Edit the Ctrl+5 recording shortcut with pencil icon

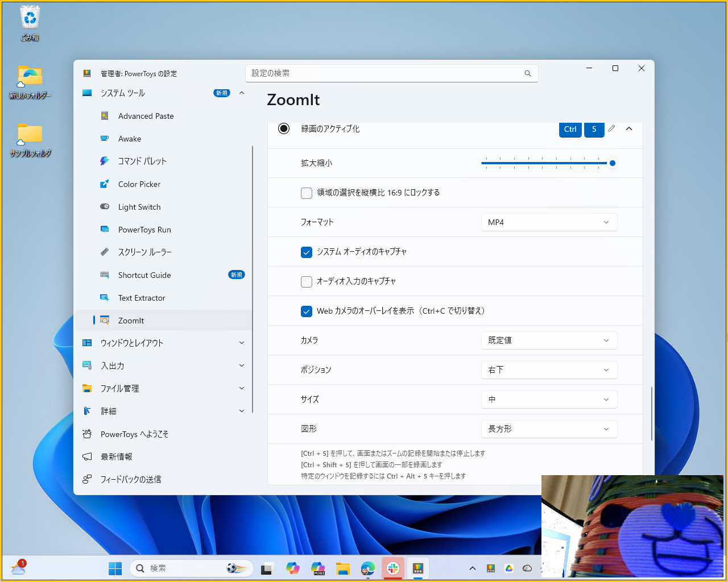(x=611, y=129)
